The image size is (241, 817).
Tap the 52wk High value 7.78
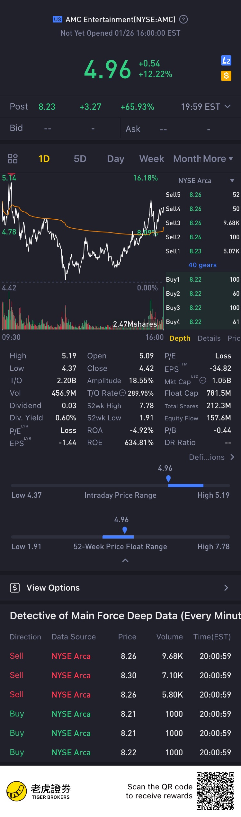pyautogui.click(x=147, y=406)
